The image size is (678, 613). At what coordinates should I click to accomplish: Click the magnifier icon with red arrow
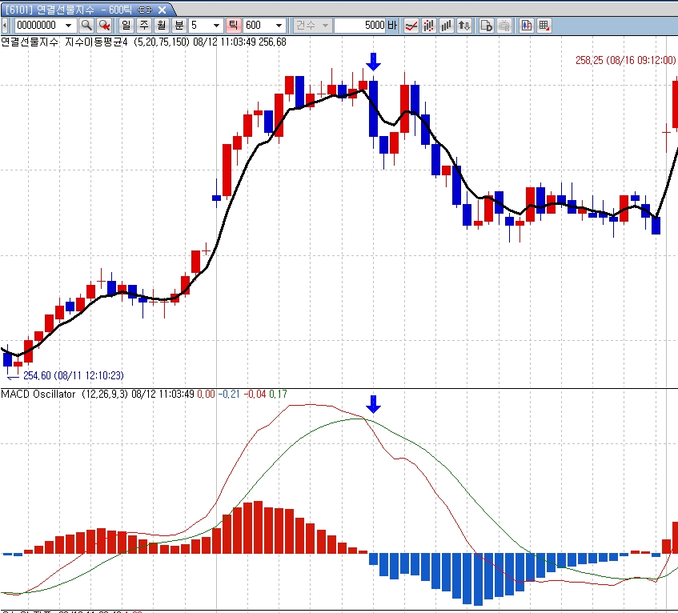pyautogui.click(x=104, y=26)
